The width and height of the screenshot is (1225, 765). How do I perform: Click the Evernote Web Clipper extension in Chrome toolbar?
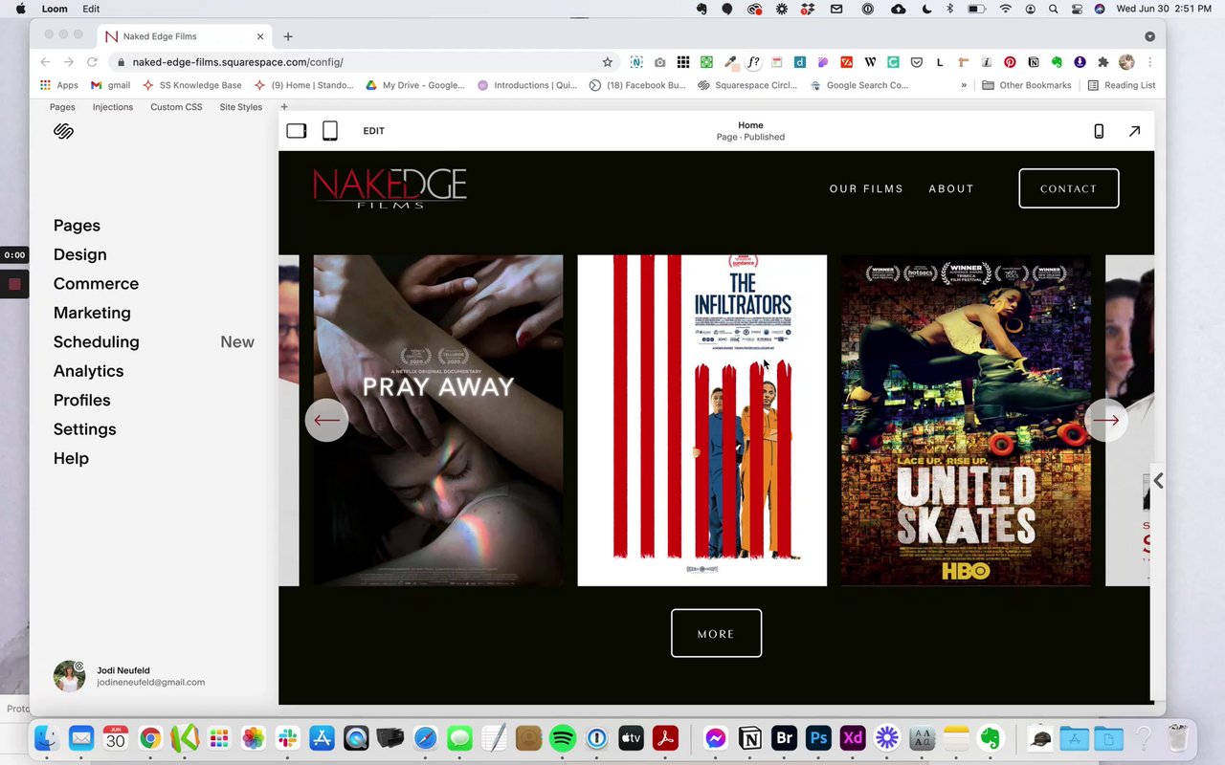coord(1057,62)
